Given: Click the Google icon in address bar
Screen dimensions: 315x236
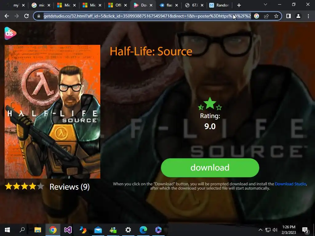Looking at the screenshot, I should click(257, 16).
